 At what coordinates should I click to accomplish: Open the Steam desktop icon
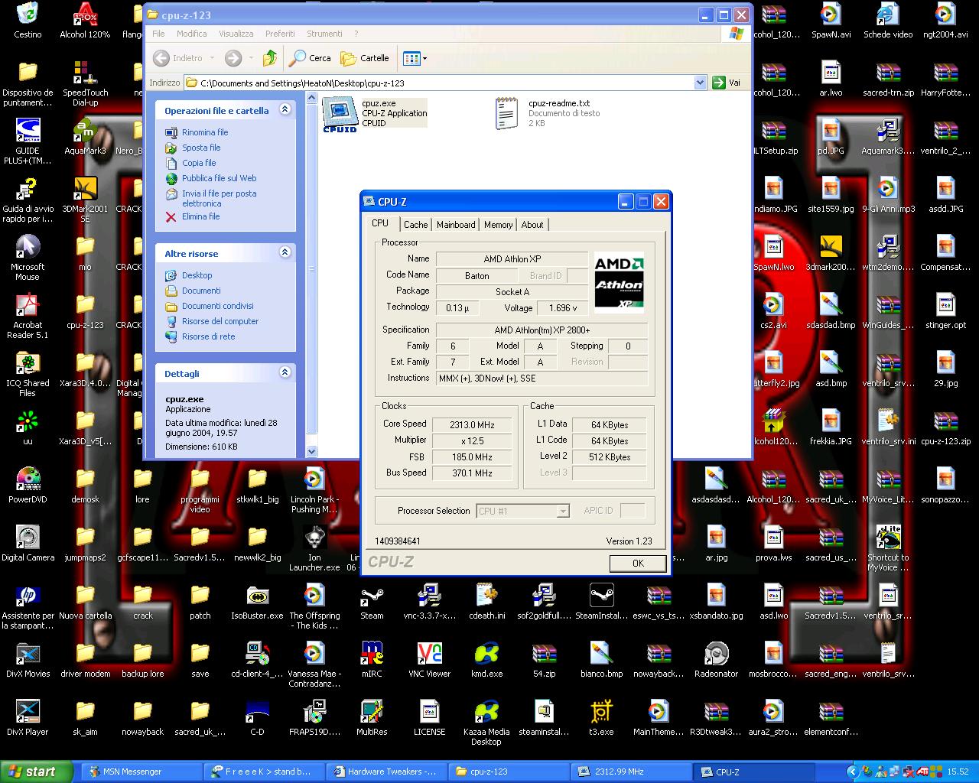coord(372,603)
